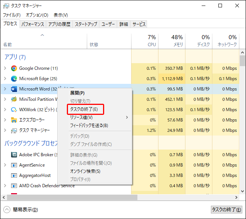Click the Task Manager title bar icon
The height and width of the screenshot is (219, 246).
[6, 6]
